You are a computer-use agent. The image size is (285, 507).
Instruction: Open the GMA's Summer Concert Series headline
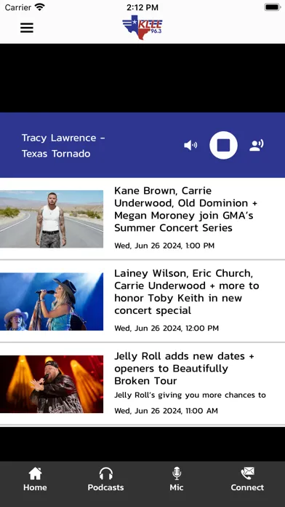pos(185,209)
